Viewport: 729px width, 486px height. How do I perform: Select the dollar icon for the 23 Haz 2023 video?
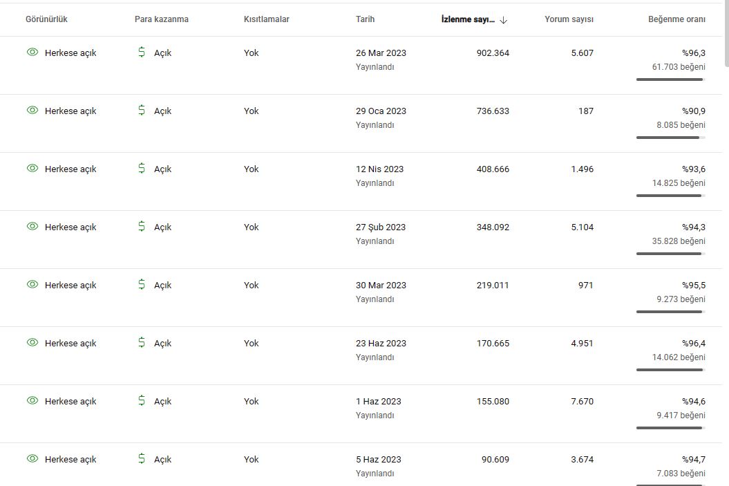pyautogui.click(x=142, y=342)
